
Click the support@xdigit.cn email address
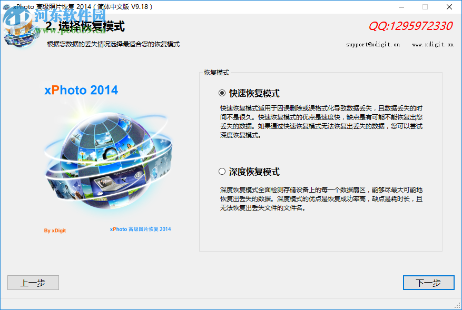(373, 44)
